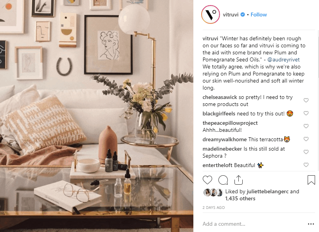Click the verified badge next to vitruvi
319x232 pixels.
(x=243, y=14)
